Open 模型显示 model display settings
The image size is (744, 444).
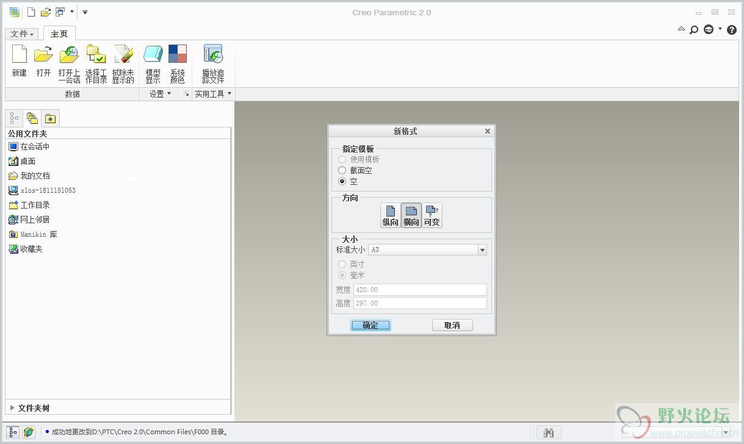(153, 63)
